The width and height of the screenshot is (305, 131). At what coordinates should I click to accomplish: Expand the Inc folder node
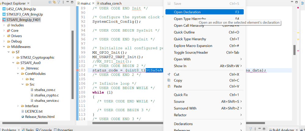22,79
